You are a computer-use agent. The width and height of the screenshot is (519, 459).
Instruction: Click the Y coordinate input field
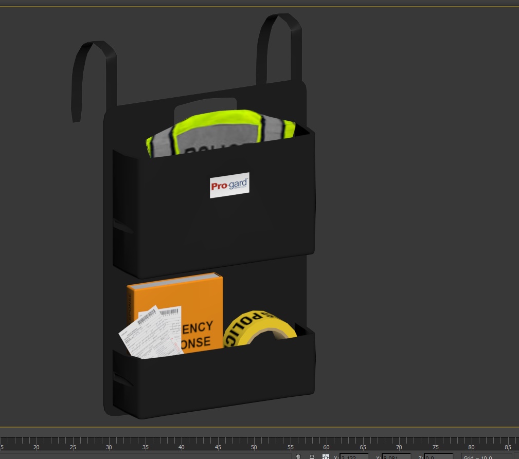396,456
